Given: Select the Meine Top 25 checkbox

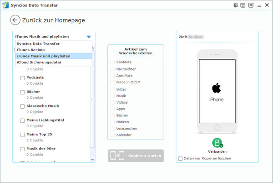Looking at the screenshot, I should tap(22, 135).
